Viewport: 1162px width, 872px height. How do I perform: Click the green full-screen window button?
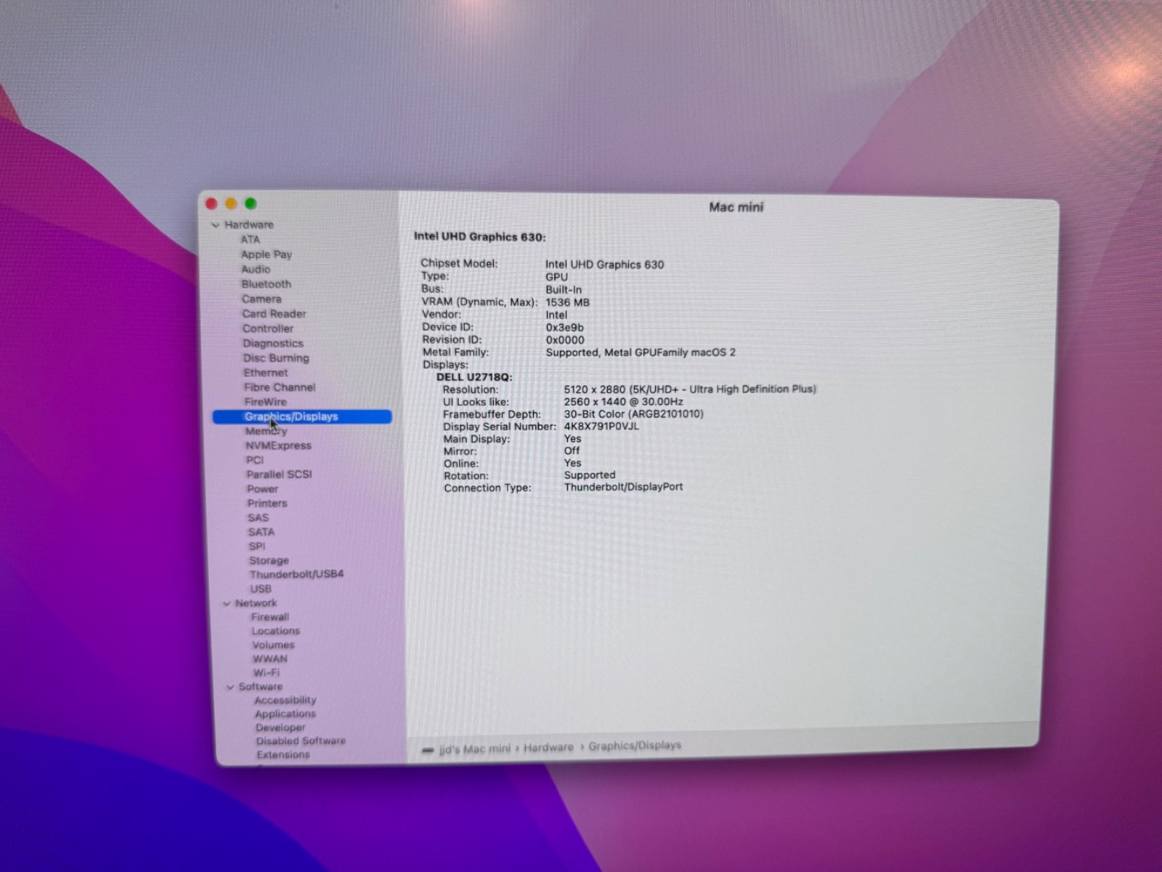(251, 203)
